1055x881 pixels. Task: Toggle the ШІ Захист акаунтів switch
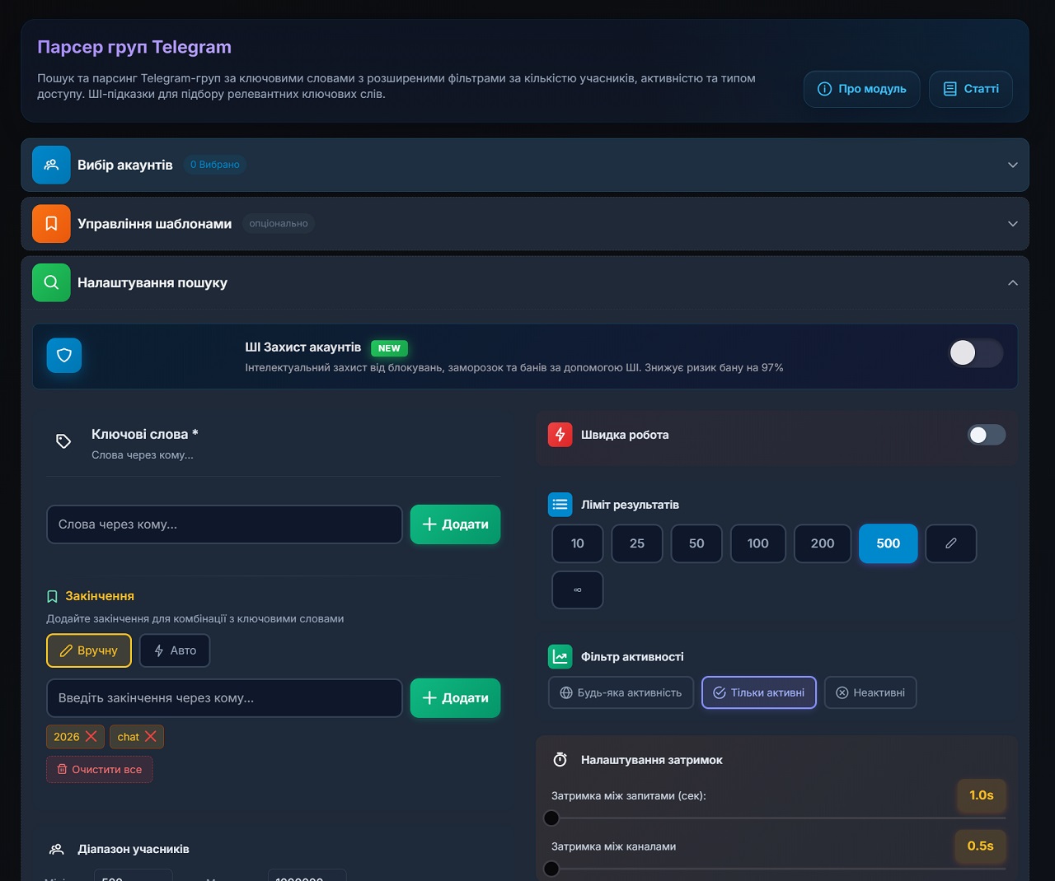pyautogui.click(x=976, y=353)
